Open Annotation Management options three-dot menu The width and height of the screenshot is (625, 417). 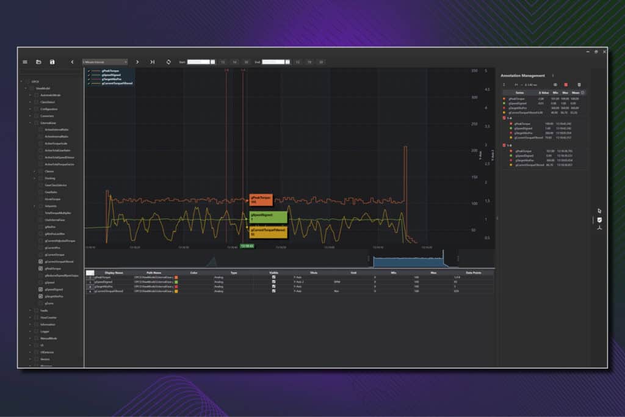pyautogui.click(x=553, y=76)
